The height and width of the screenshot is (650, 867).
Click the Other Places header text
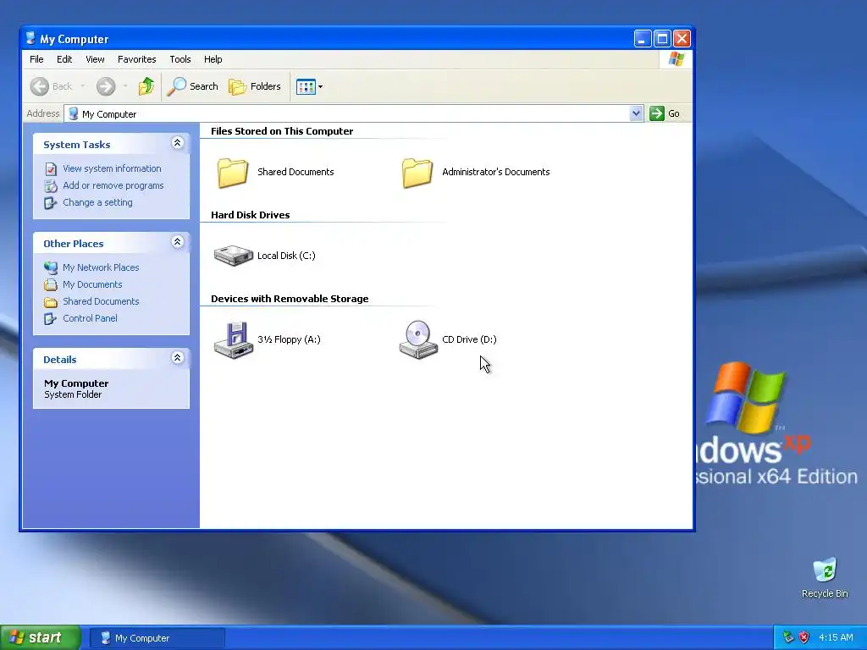(73, 244)
